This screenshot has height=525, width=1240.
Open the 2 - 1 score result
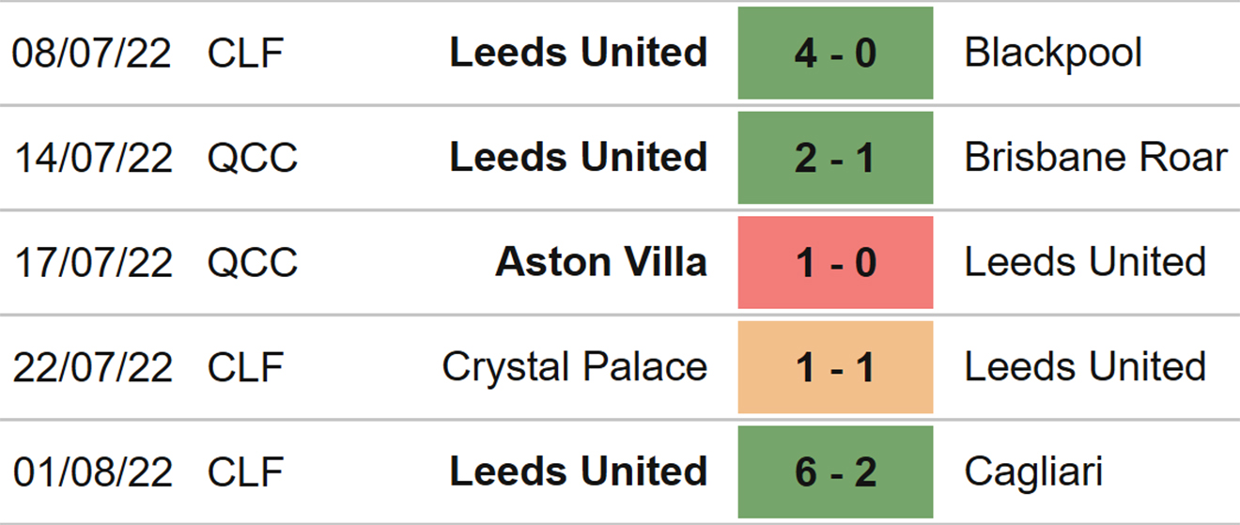835,158
